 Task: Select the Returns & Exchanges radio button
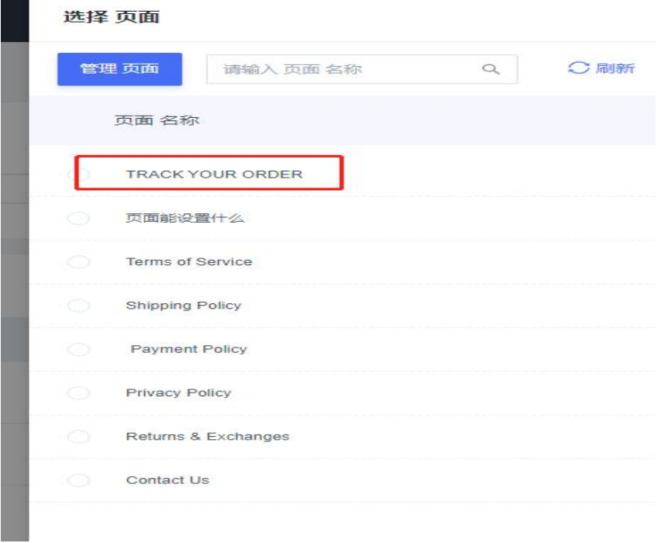[x=79, y=437]
